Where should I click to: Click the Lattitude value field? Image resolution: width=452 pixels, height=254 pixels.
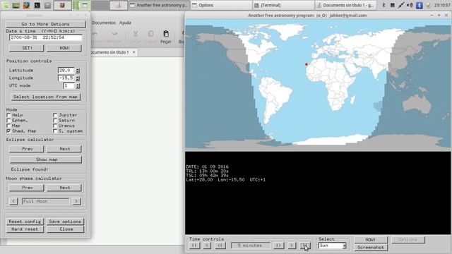coord(66,71)
